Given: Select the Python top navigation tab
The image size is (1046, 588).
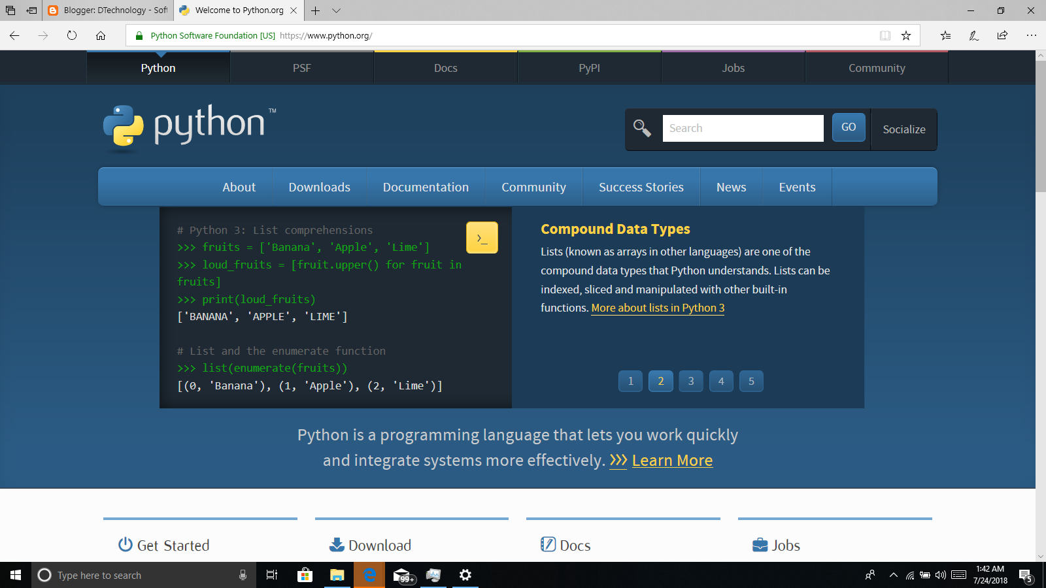Looking at the screenshot, I should click(x=158, y=68).
